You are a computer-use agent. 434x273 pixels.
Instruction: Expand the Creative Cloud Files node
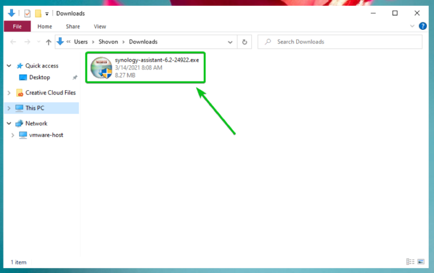tap(9, 93)
